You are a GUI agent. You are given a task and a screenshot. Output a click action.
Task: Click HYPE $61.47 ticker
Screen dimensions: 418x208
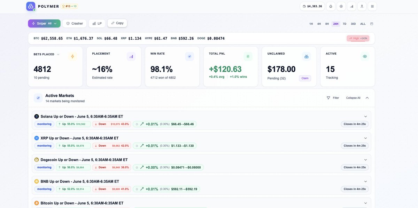[x=156, y=38]
